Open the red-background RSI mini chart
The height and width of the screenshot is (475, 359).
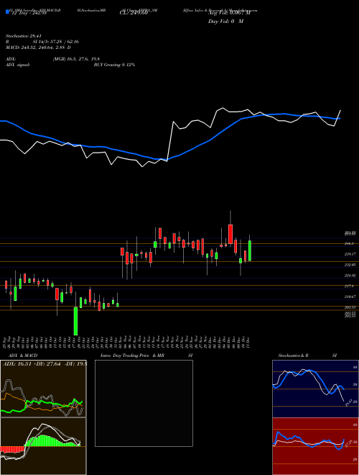(315, 446)
